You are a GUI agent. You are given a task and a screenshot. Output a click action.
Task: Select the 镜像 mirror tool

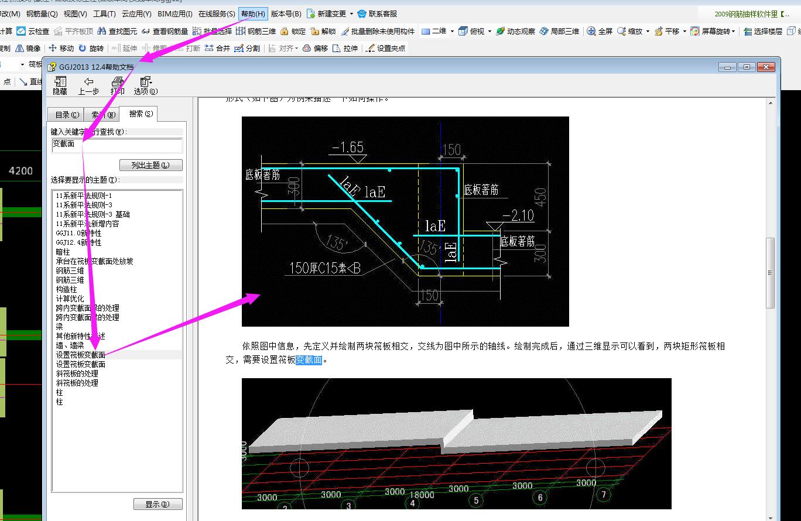point(28,48)
